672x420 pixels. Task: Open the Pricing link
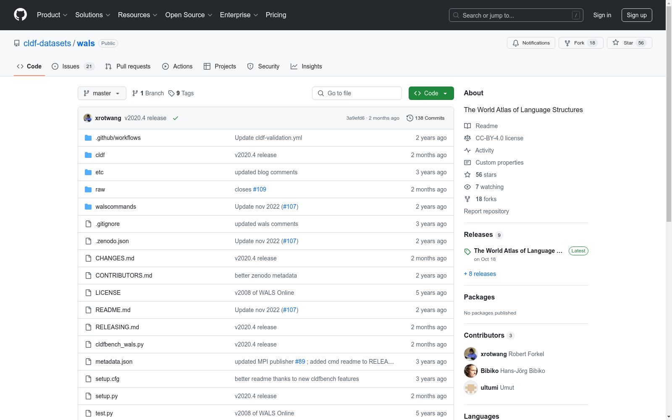(276, 15)
